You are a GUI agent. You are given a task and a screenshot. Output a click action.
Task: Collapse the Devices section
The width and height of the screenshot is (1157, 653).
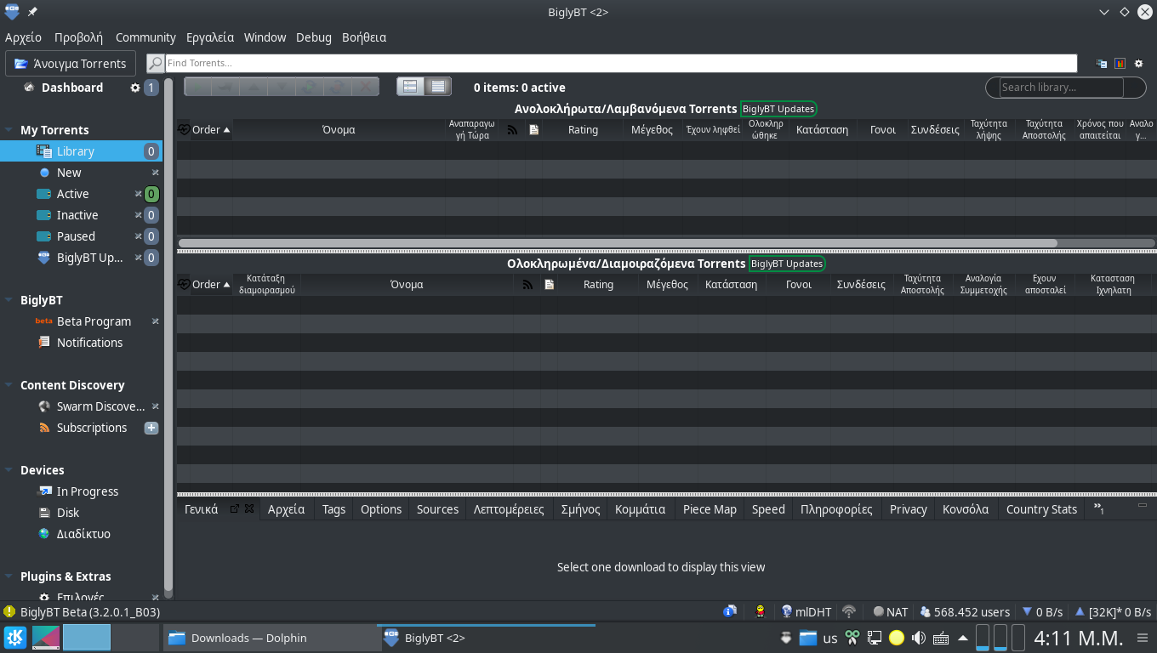pos(9,469)
